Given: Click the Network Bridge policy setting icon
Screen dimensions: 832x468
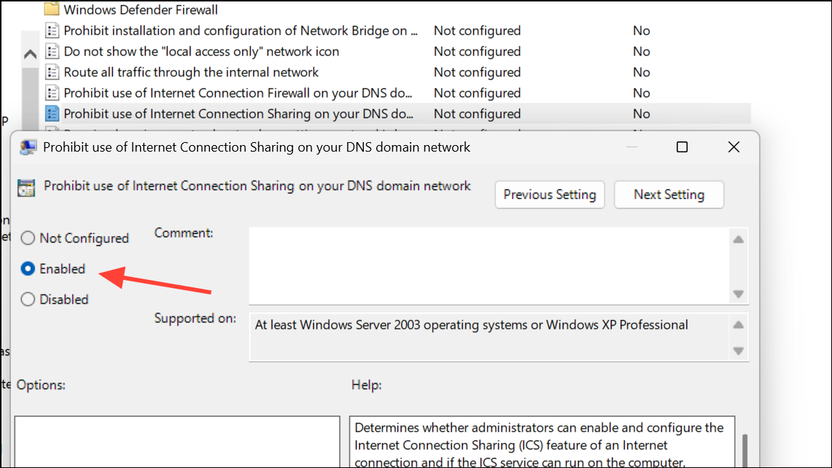Looking at the screenshot, I should (x=52, y=31).
